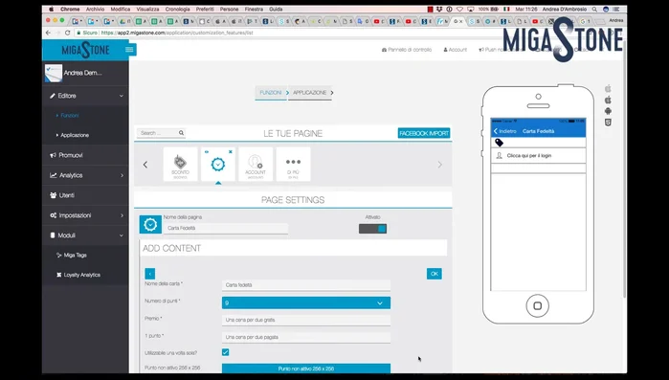Select HTML5 preview icon
The width and height of the screenshot is (669, 380).
coord(608,123)
